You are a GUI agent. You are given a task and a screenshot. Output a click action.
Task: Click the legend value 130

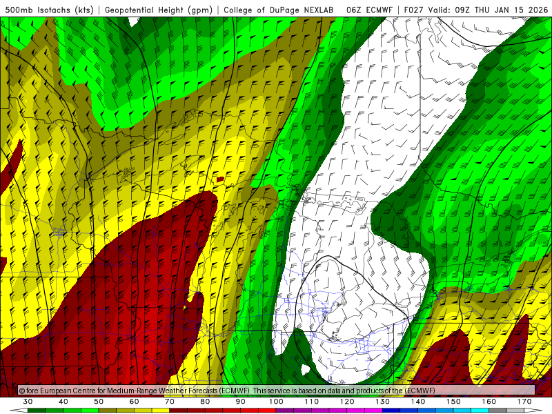[x=383, y=402]
